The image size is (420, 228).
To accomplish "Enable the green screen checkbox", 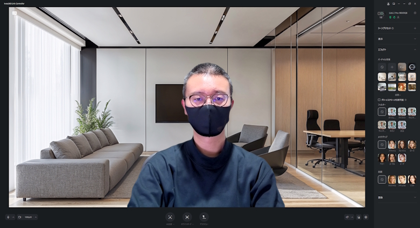I will coord(379,99).
